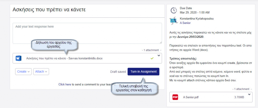Open the Attach dropdown
This screenshot has width=258, height=108.
[41, 72]
